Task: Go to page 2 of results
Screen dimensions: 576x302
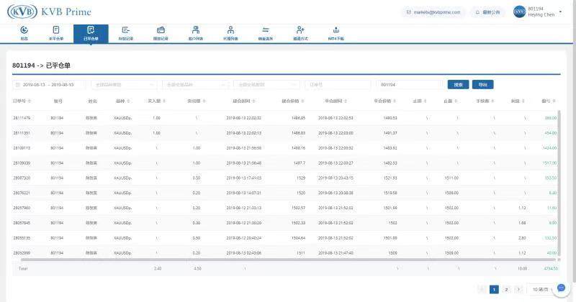Action: (x=506, y=289)
